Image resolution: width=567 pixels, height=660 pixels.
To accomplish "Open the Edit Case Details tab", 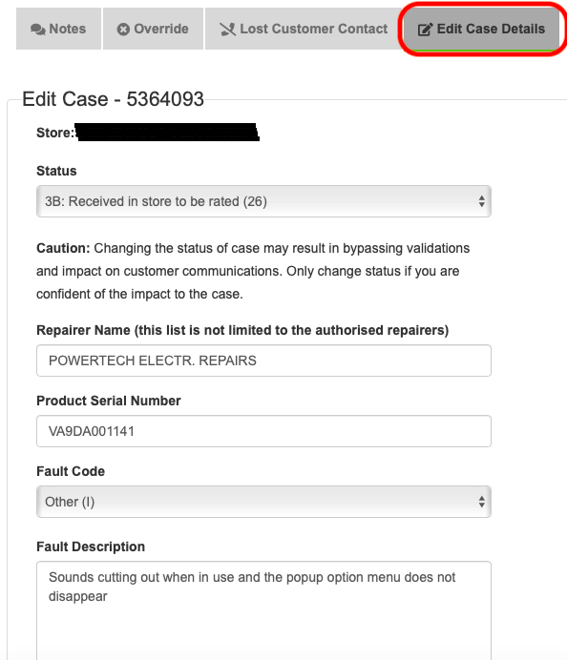I will click(481, 29).
